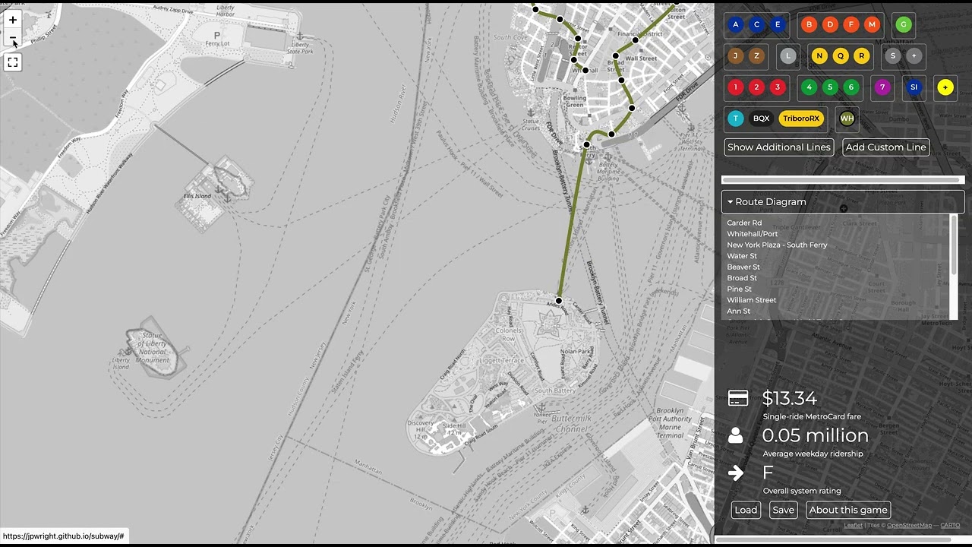
Task: Select the green 6 line
Action: pyautogui.click(x=851, y=87)
